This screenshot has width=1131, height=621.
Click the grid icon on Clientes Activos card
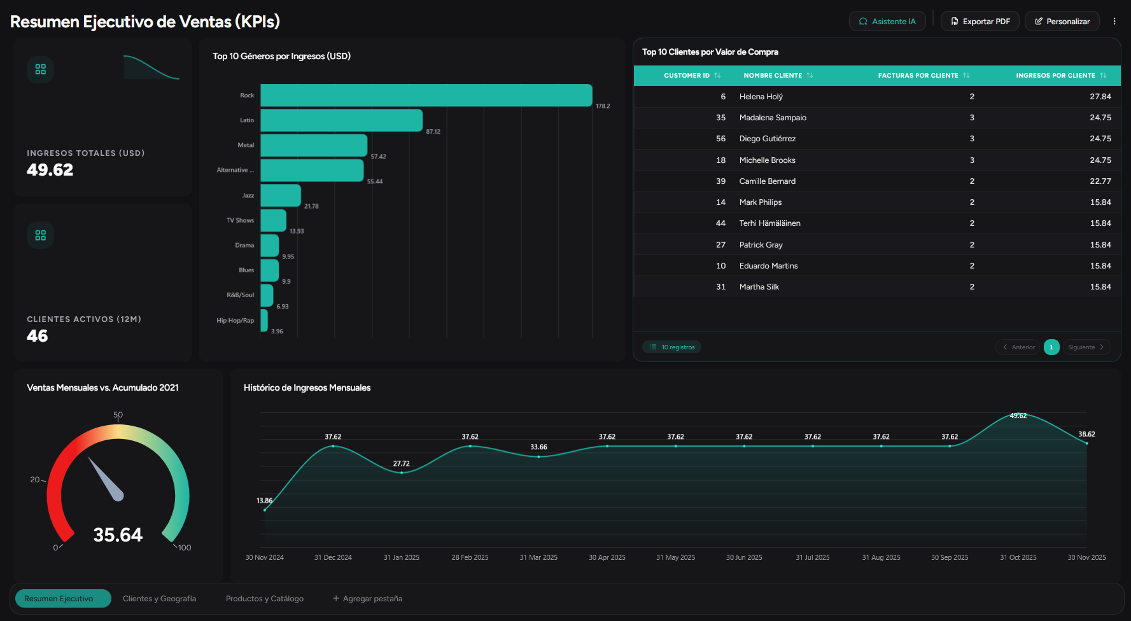point(41,235)
